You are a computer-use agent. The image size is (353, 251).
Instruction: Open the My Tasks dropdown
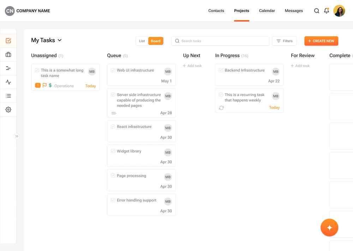pos(59,40)
